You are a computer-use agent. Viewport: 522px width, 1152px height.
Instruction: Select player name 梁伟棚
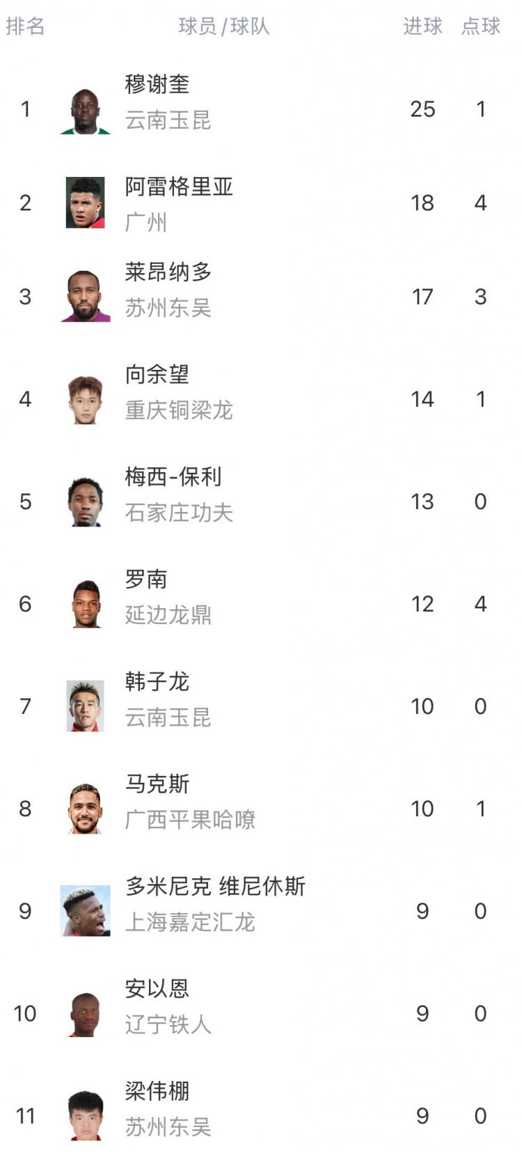(157, 1091)
